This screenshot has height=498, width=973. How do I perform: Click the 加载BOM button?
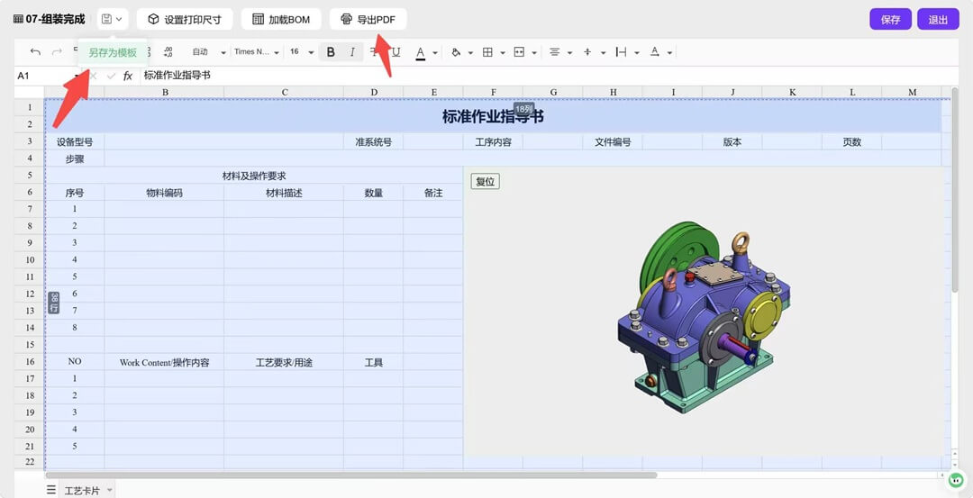281,19
